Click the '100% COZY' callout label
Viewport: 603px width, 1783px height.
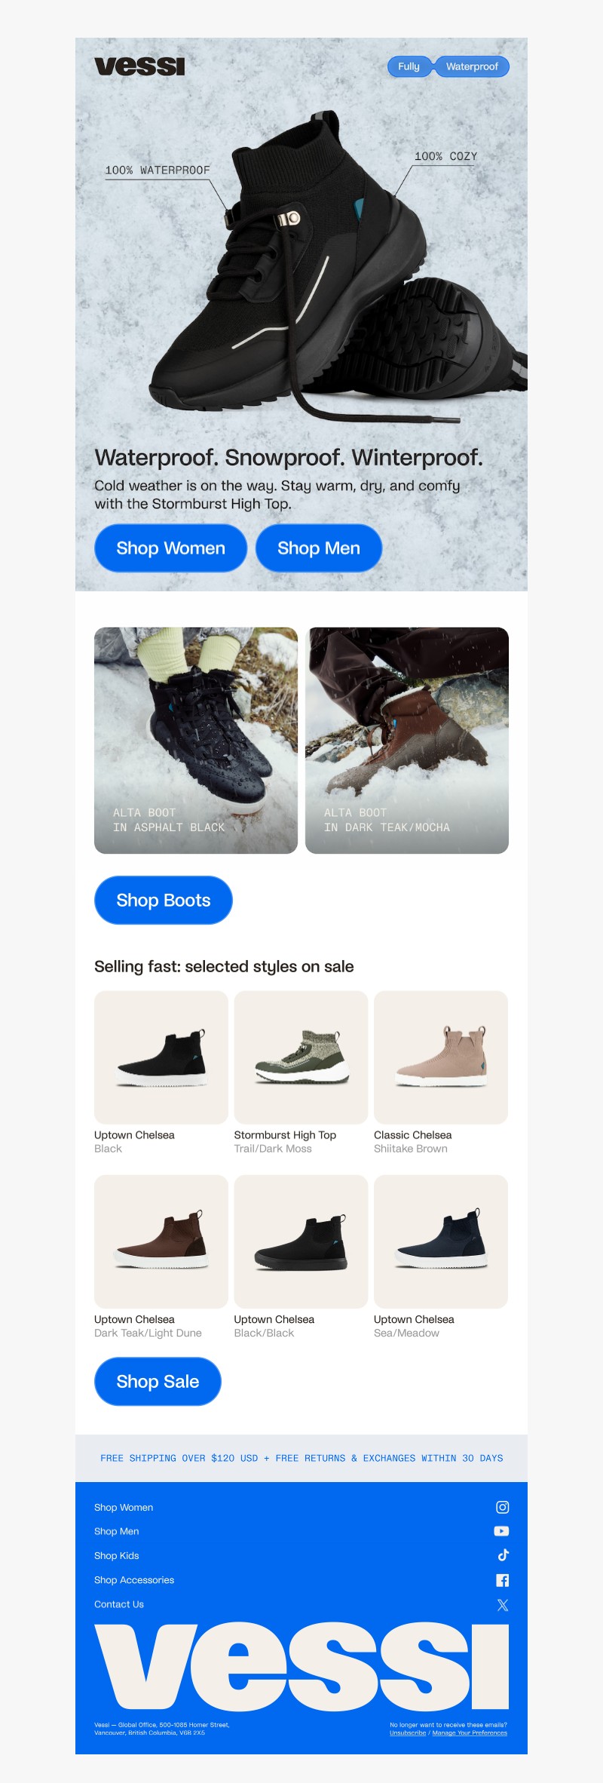pyautogui.click(x=446, y=156)
